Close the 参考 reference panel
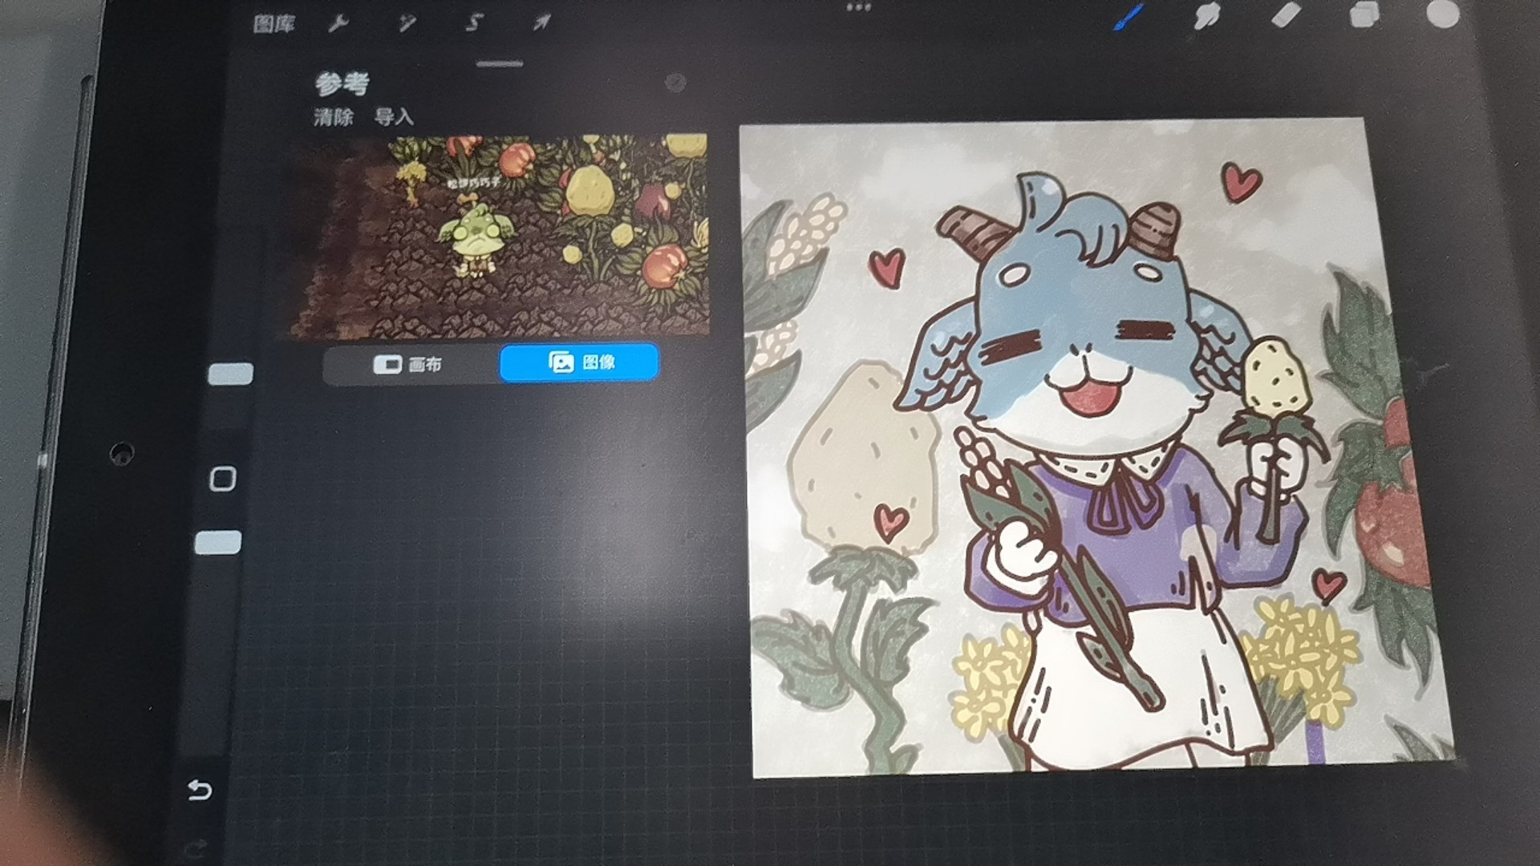This screenshot has height=866, width=1540. [x=675, y=81]
